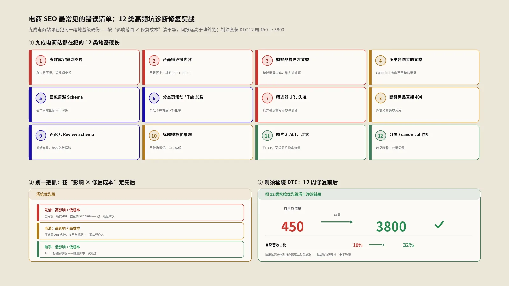Select the card title '产品描述瘦内容'
This screenshot has height=286, width=509.
pos(177,59)
